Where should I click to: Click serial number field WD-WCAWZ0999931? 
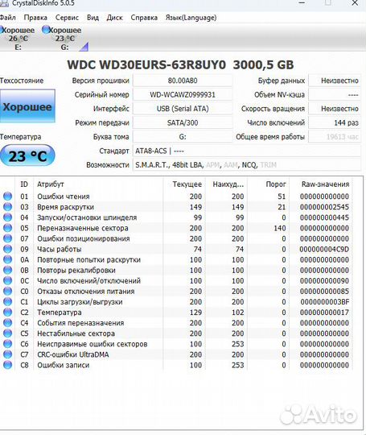pos(183,94)
